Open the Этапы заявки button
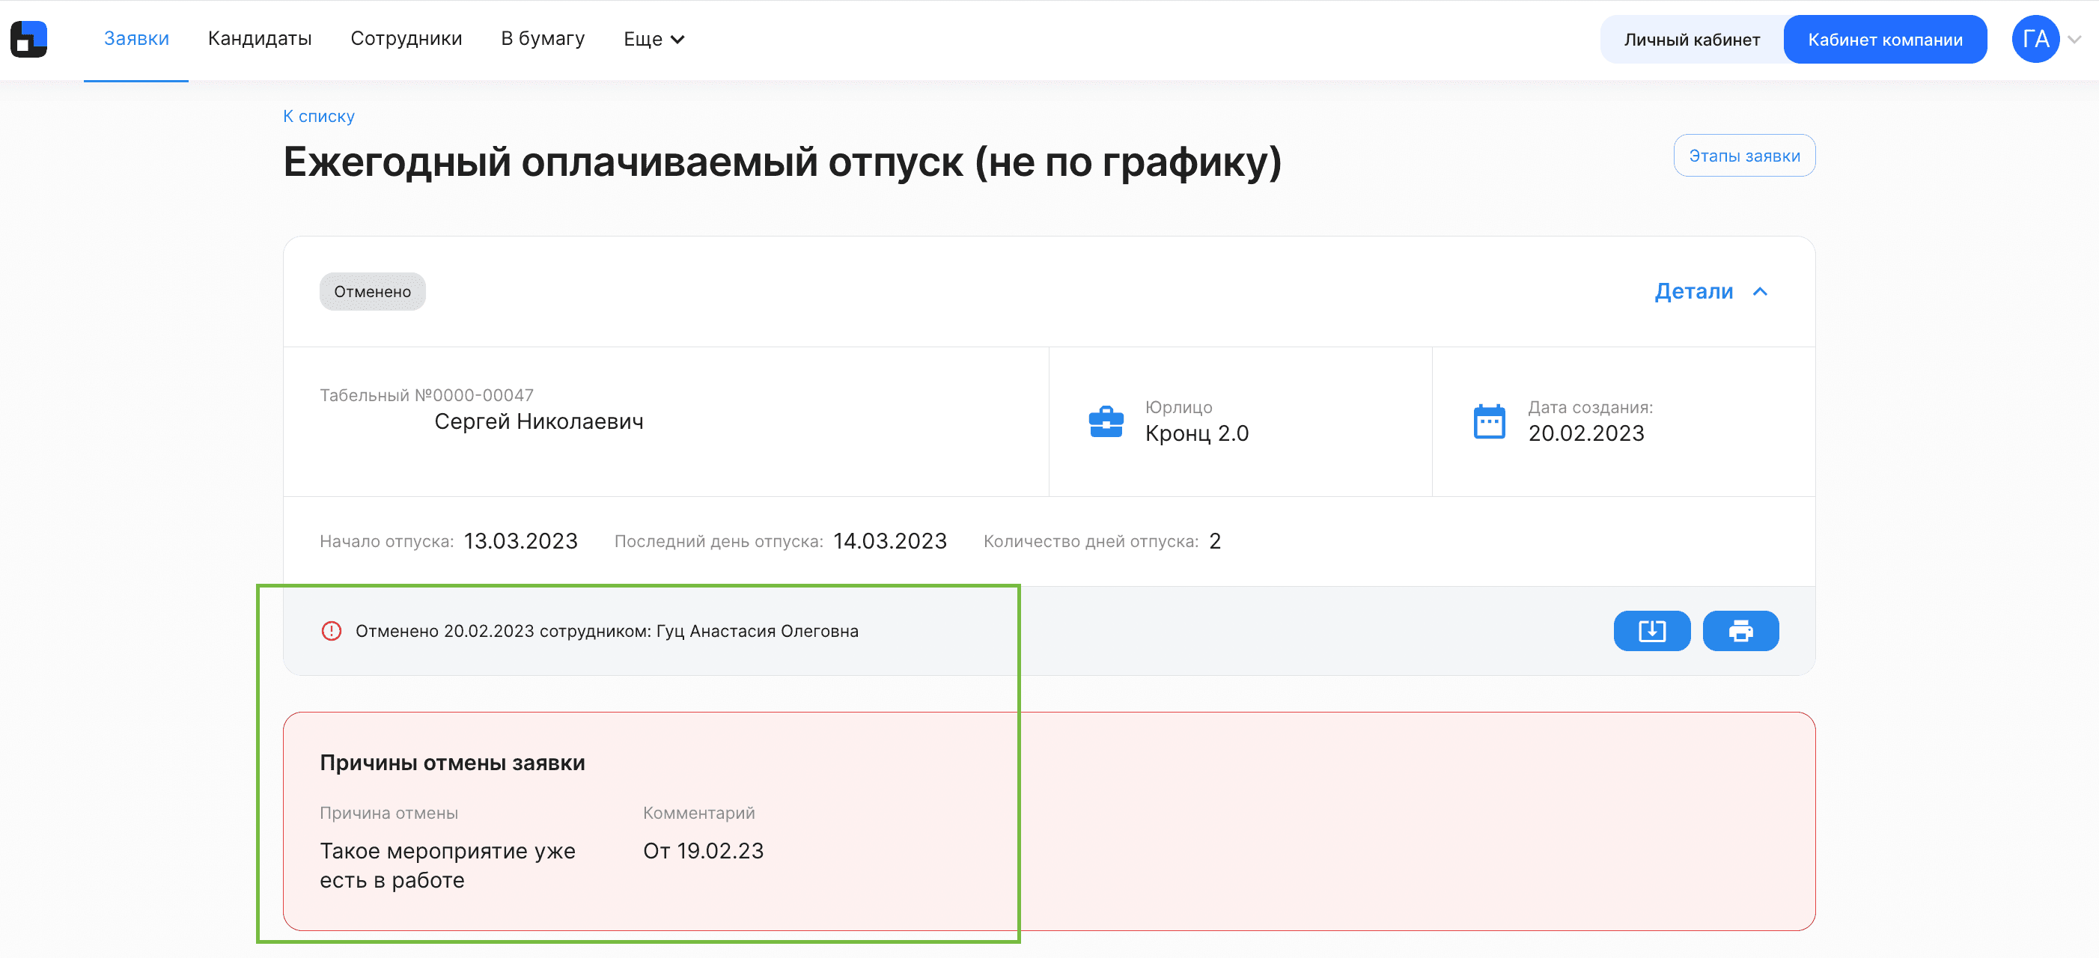This screenshot has height=958, width=2099. coord(1743,156)
